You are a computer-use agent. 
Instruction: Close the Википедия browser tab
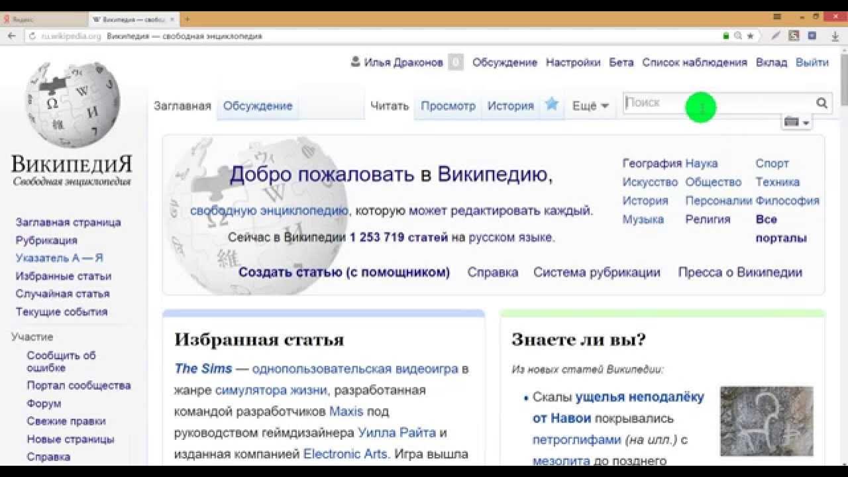pyautogui.click(x=174, y=20)
